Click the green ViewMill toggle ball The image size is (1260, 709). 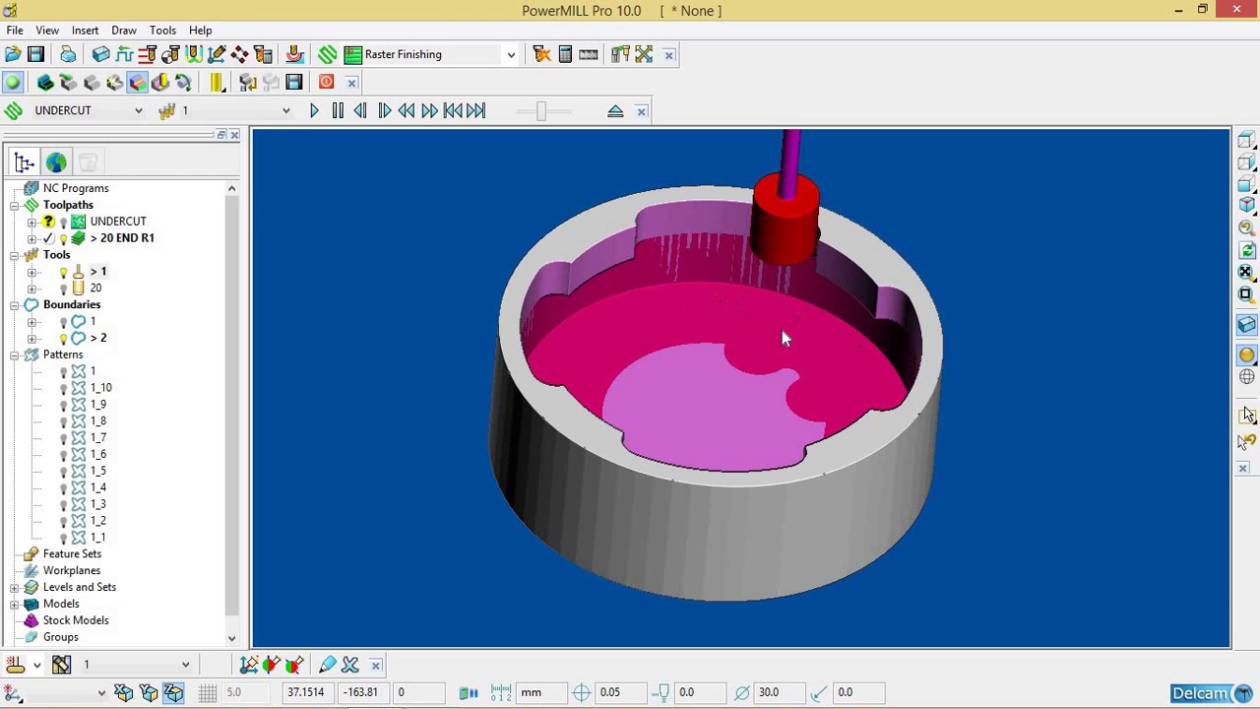13,83
